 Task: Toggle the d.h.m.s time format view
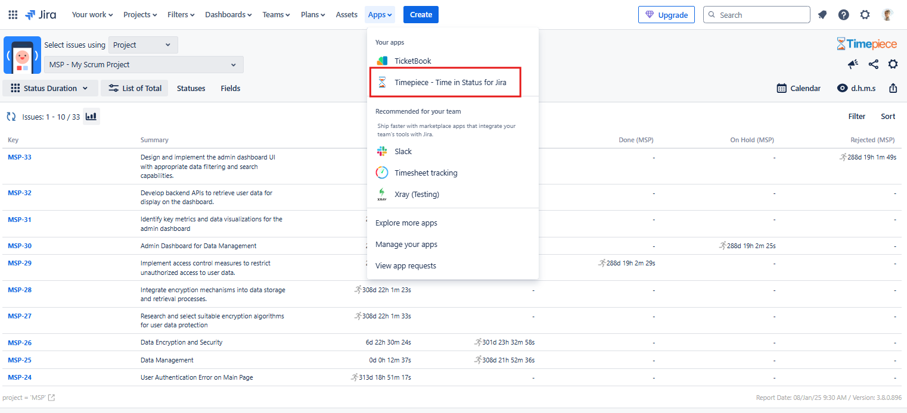click(856, 88)
